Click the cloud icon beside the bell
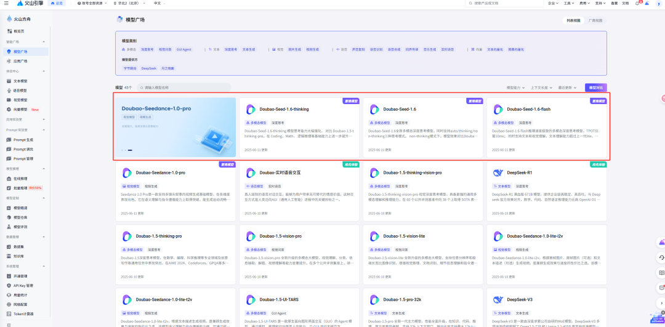 pyautogui.click(x=647, y=3)
